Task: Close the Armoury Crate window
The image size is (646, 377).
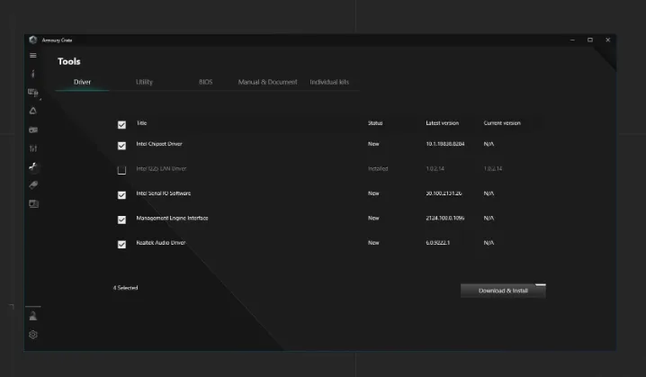Action: coord(607,40)
